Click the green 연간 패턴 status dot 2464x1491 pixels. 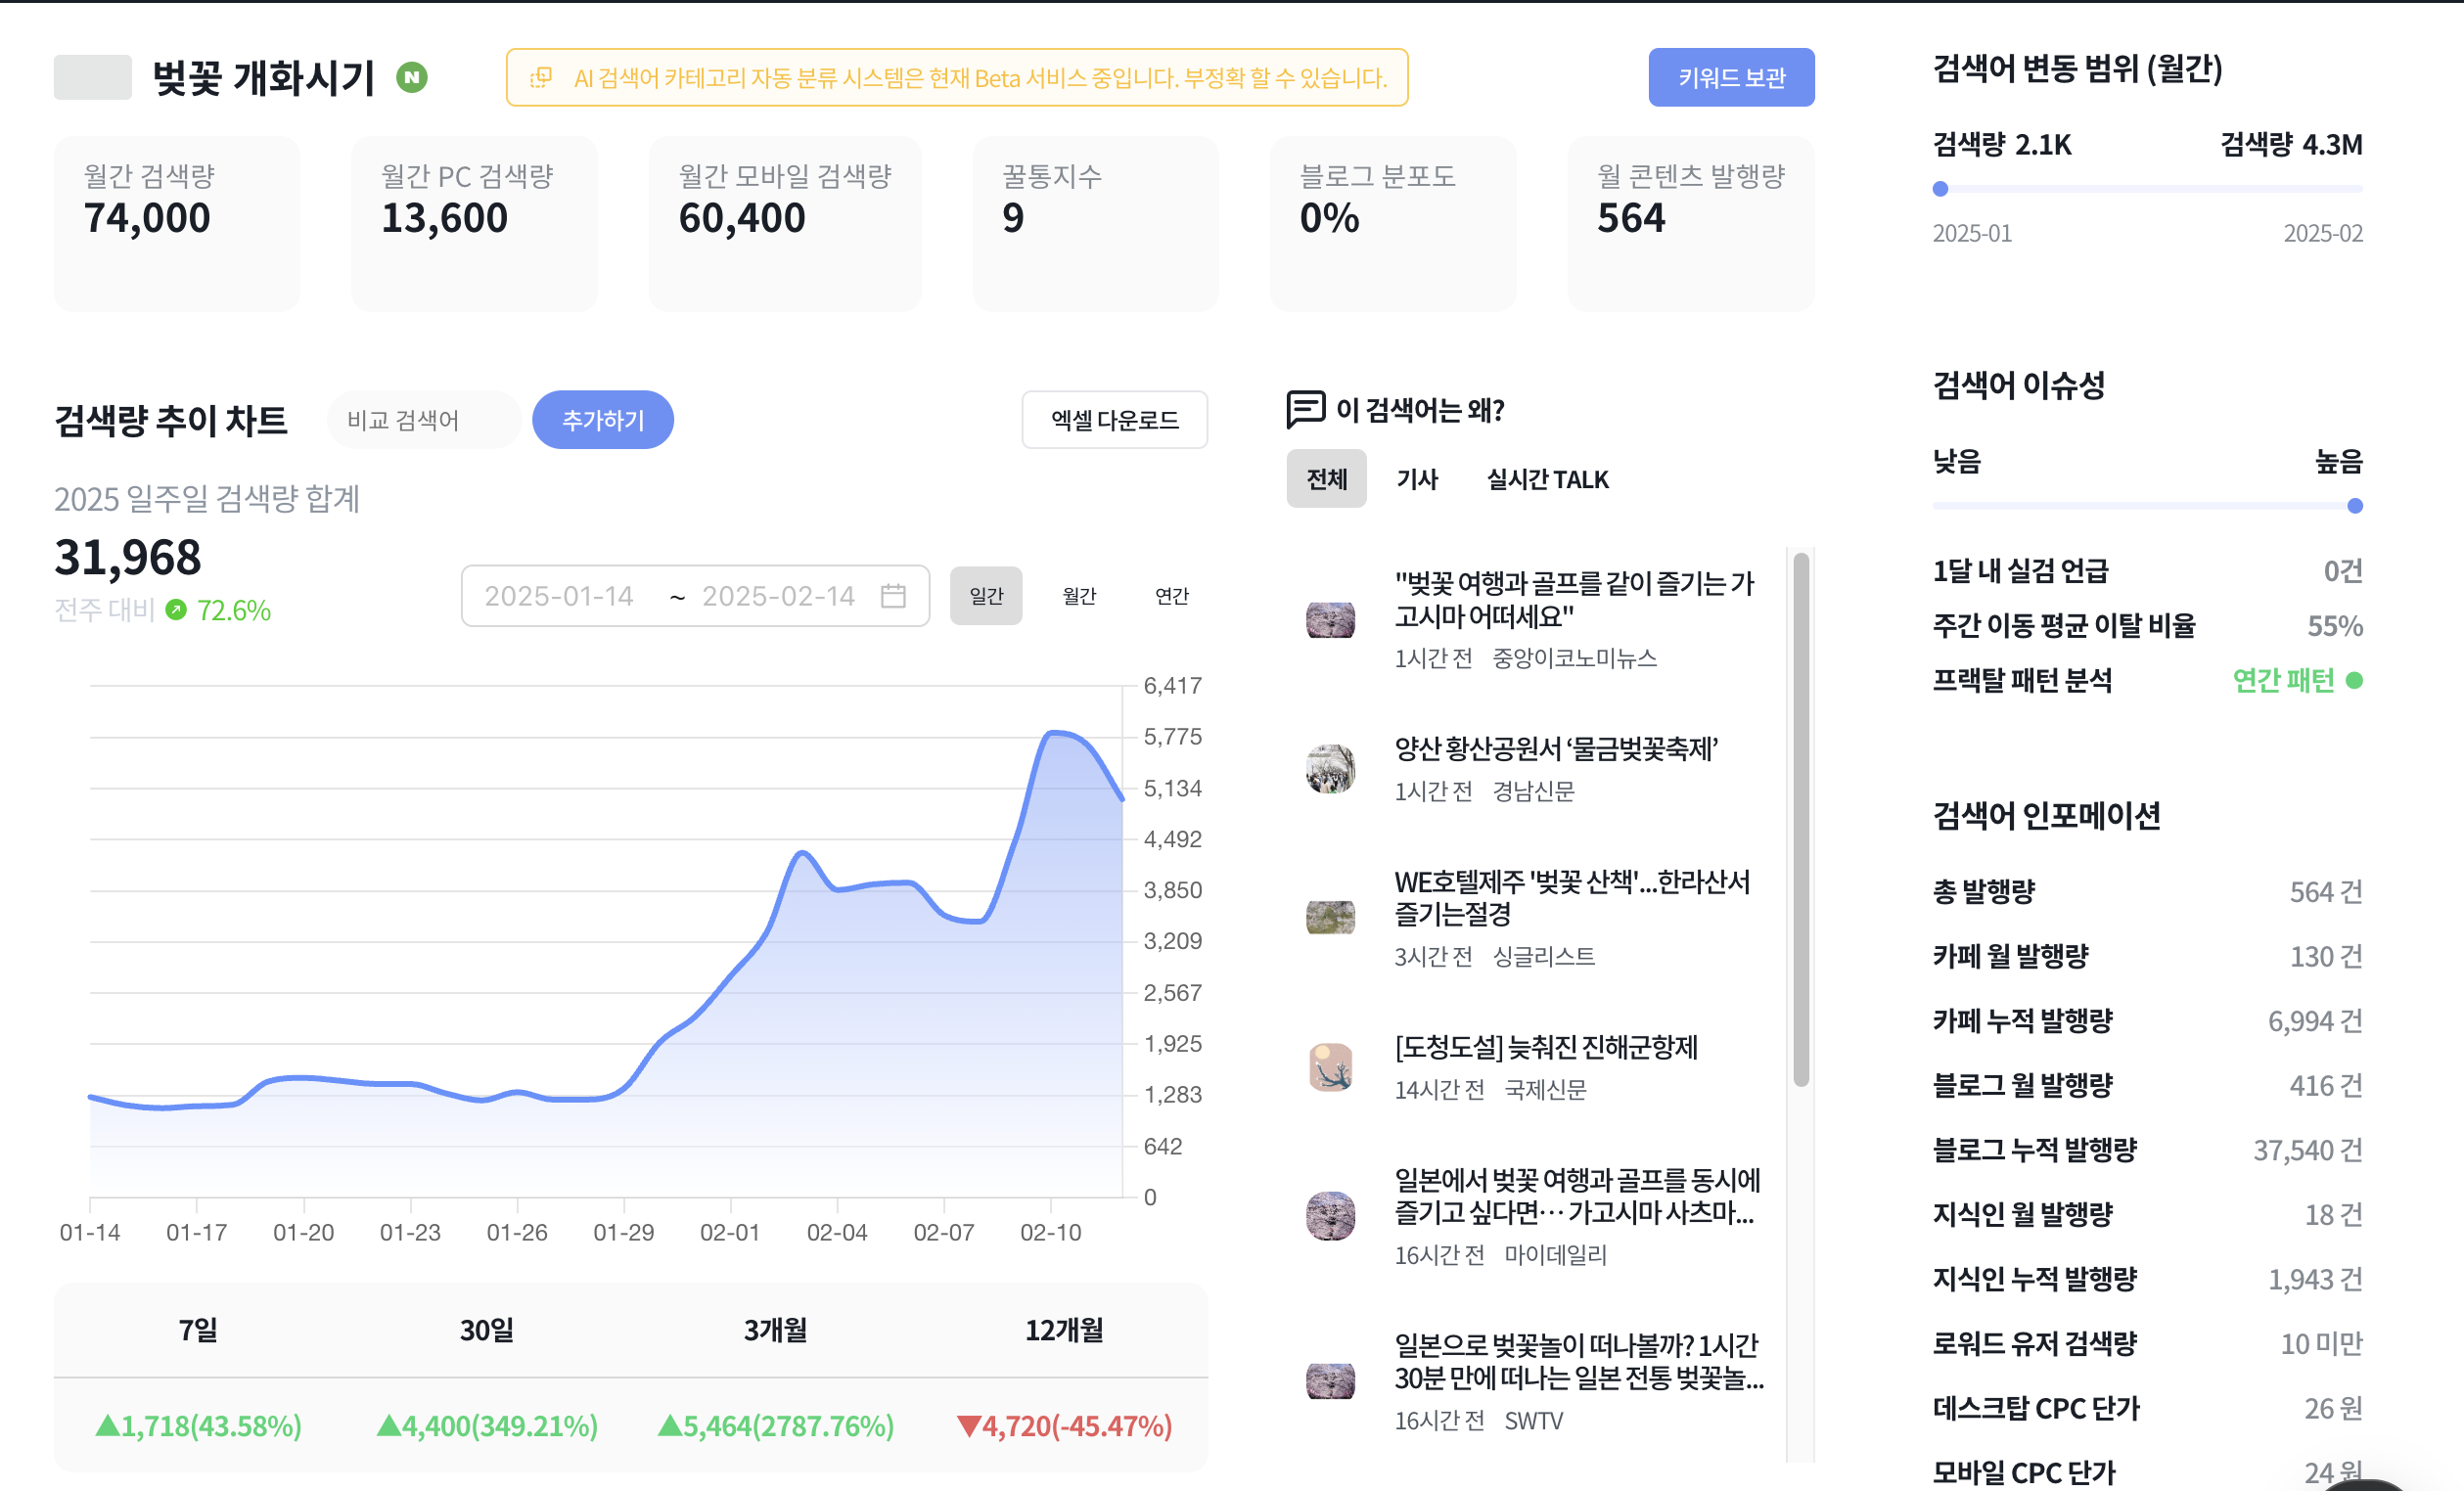[2354, 680]
